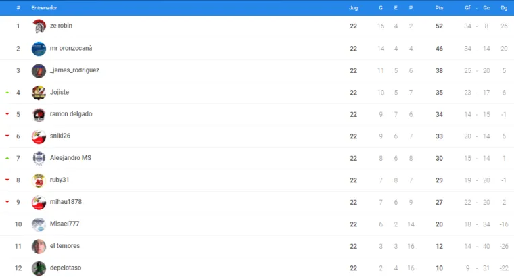Viewport: 514px width, 279px height.
Task: Open Jojiste's team crest avatar
Action: [x=39, y=93]
